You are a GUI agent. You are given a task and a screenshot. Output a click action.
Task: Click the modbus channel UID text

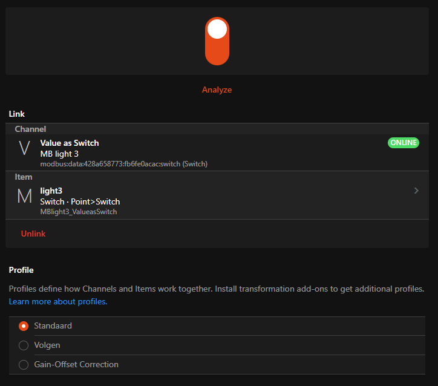click(124, 164)
